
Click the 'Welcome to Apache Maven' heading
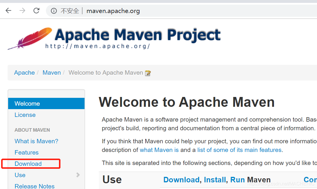[x=187, y=102]
